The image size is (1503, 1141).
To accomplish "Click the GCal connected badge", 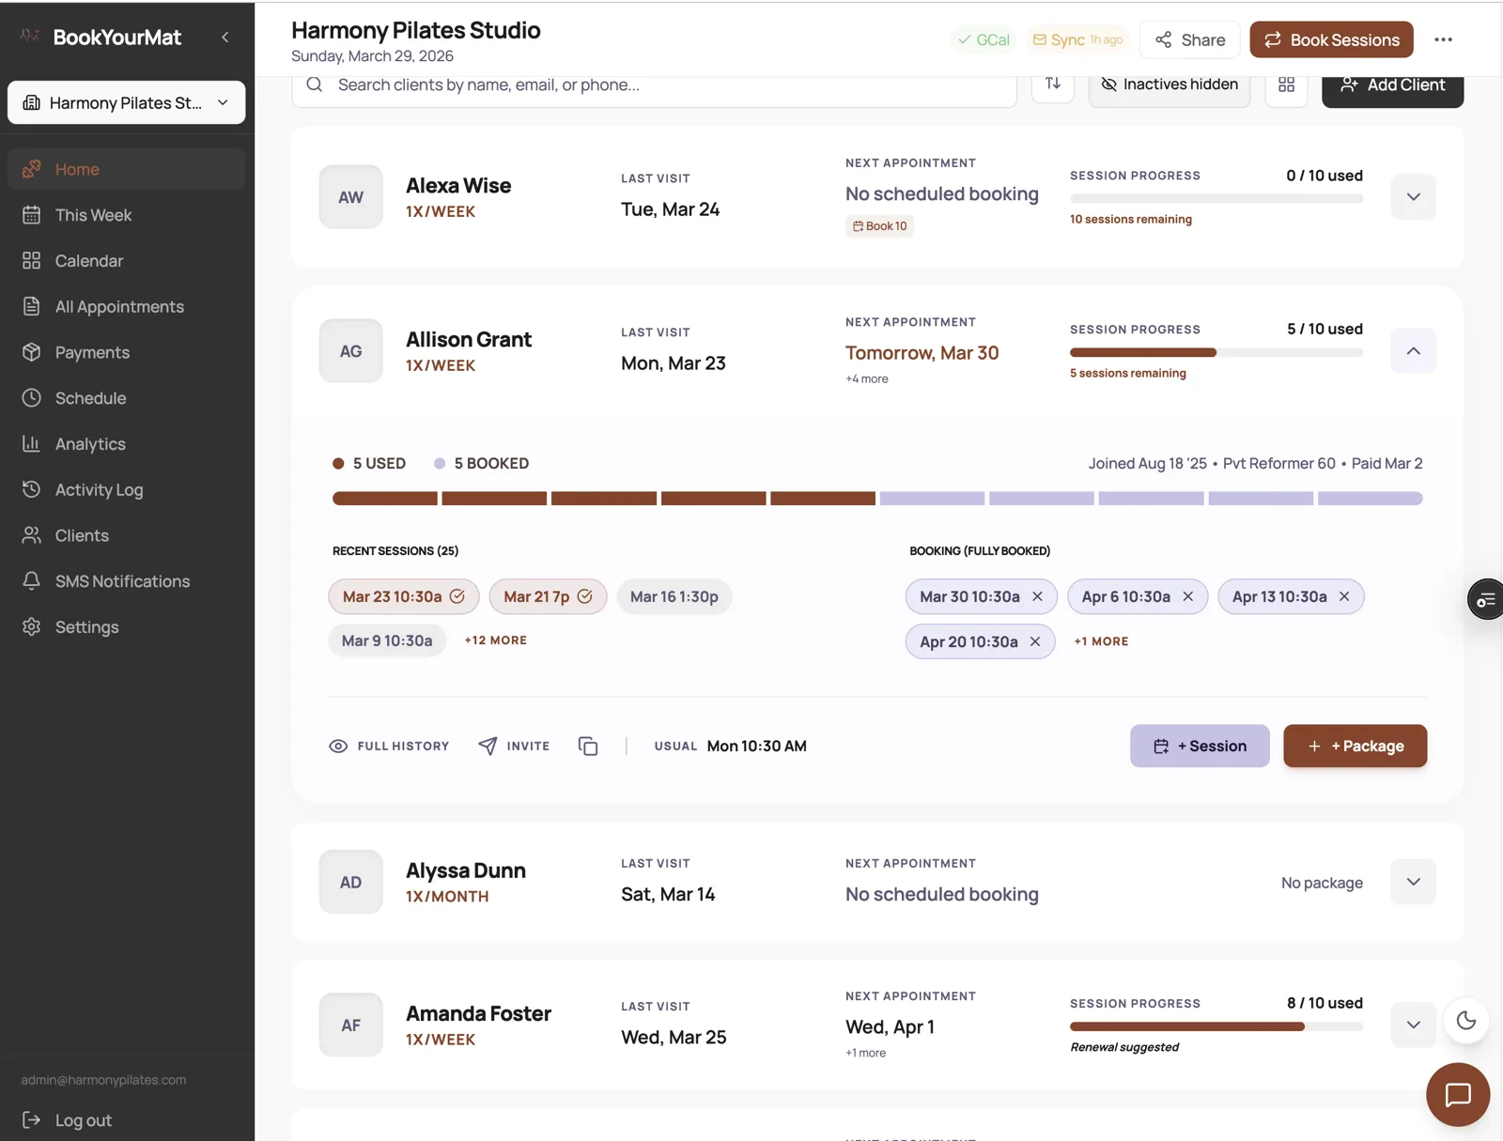I will pyautogui.click(x=984, y=39).
